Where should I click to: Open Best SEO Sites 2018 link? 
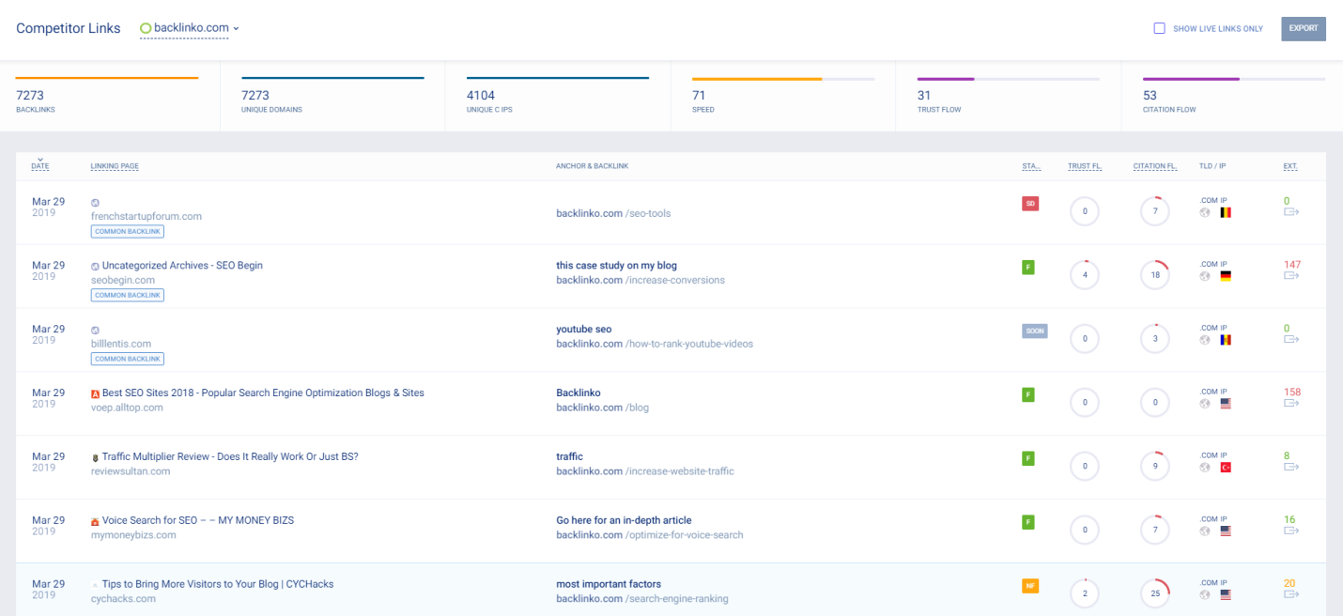tap(263, 393)
